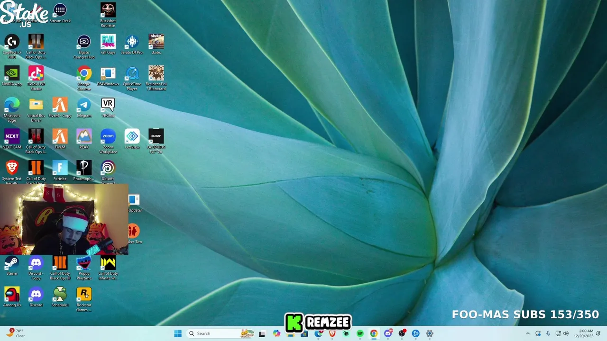Image resolution: width=607 pixels, height=341 pixels.
Task: Open the network status tray icon
Action: (558, 333)
